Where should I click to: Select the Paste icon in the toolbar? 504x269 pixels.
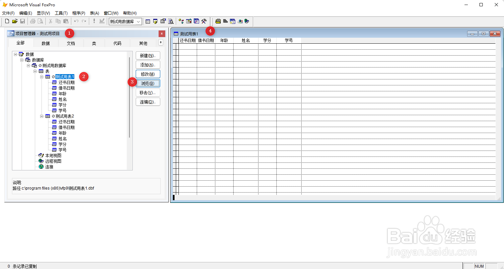click(x=66, y=21)
